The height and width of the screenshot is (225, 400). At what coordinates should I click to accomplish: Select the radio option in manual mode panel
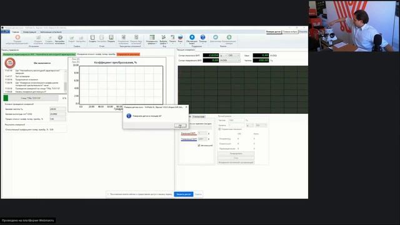(219, 129)
